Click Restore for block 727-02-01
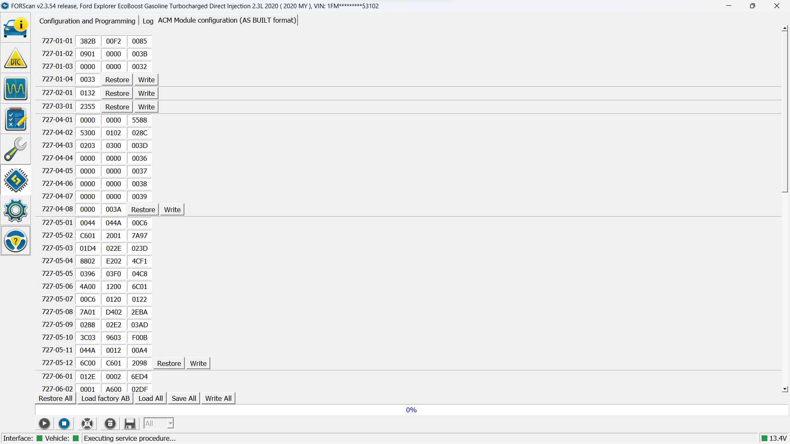The width and height of the screenshot is (790, 444). 117,93
